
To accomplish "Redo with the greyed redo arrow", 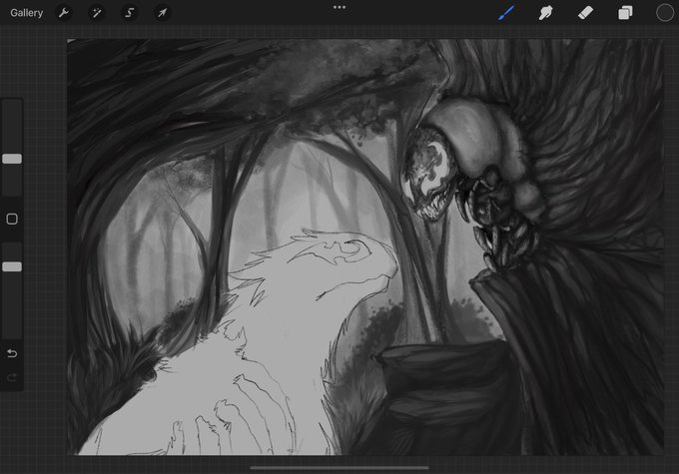I will 12,378.
